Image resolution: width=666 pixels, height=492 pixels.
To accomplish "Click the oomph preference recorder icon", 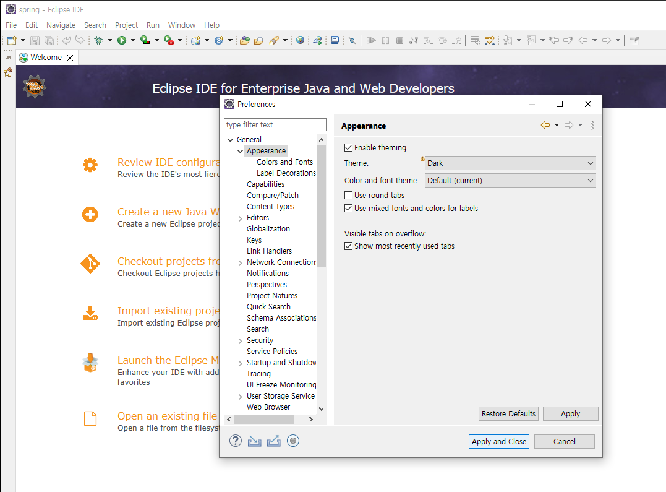I will (293, 441).
